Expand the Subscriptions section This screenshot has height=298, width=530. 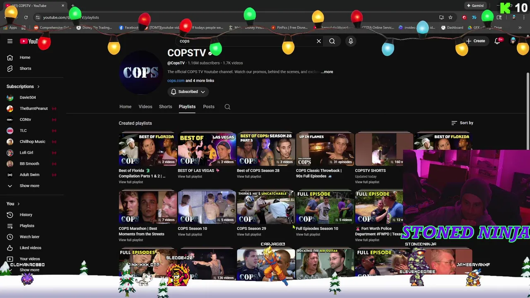click(23, 87)
